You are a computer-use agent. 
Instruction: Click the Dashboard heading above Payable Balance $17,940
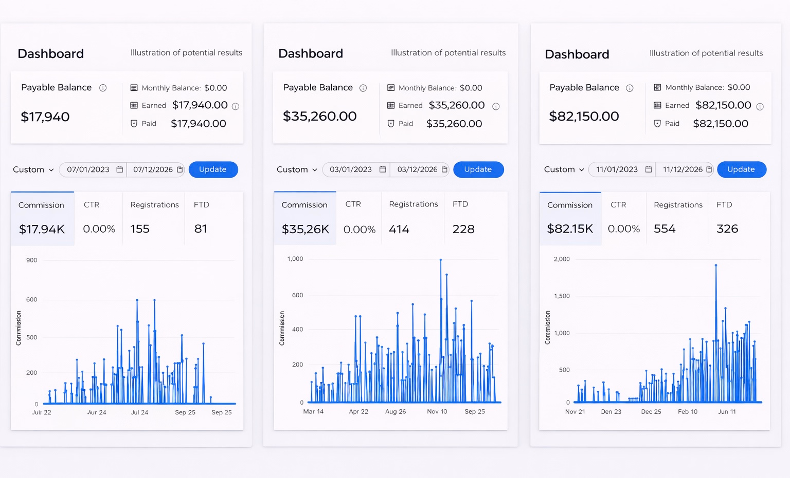click(x=50, y=54)
